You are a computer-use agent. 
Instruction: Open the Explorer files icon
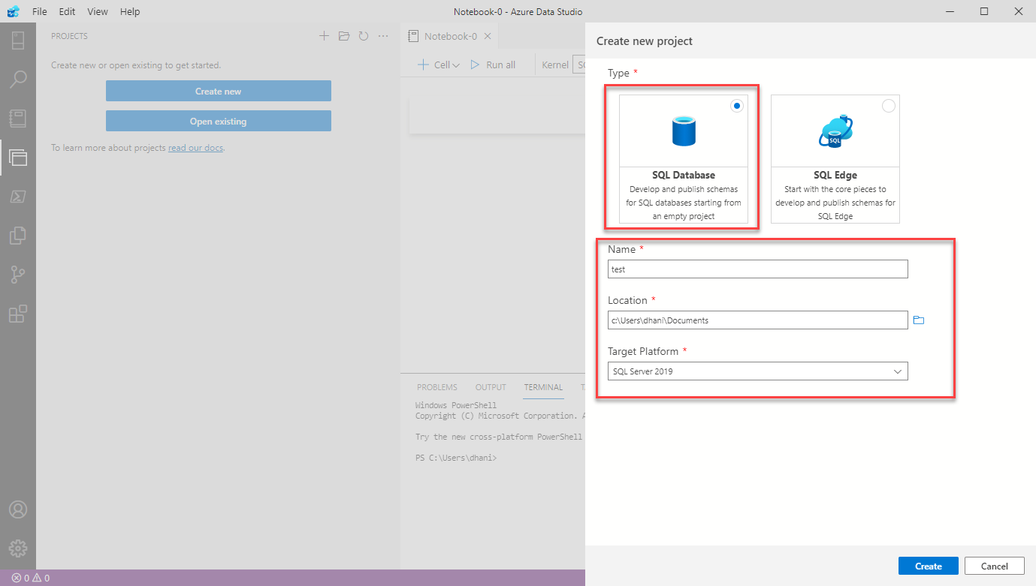coord(18,236)
